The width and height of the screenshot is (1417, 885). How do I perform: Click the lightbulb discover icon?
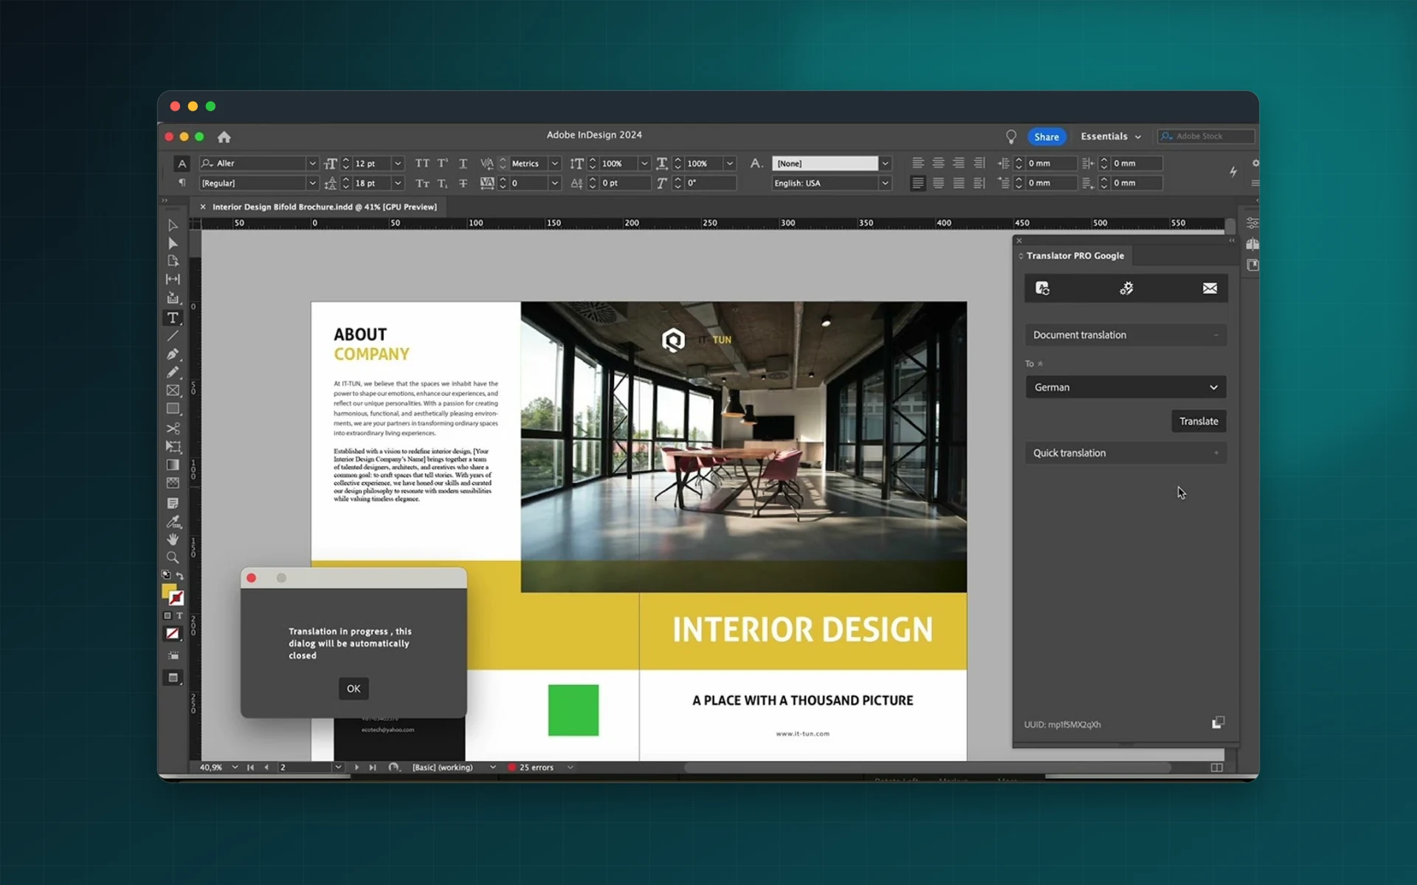1011,136
